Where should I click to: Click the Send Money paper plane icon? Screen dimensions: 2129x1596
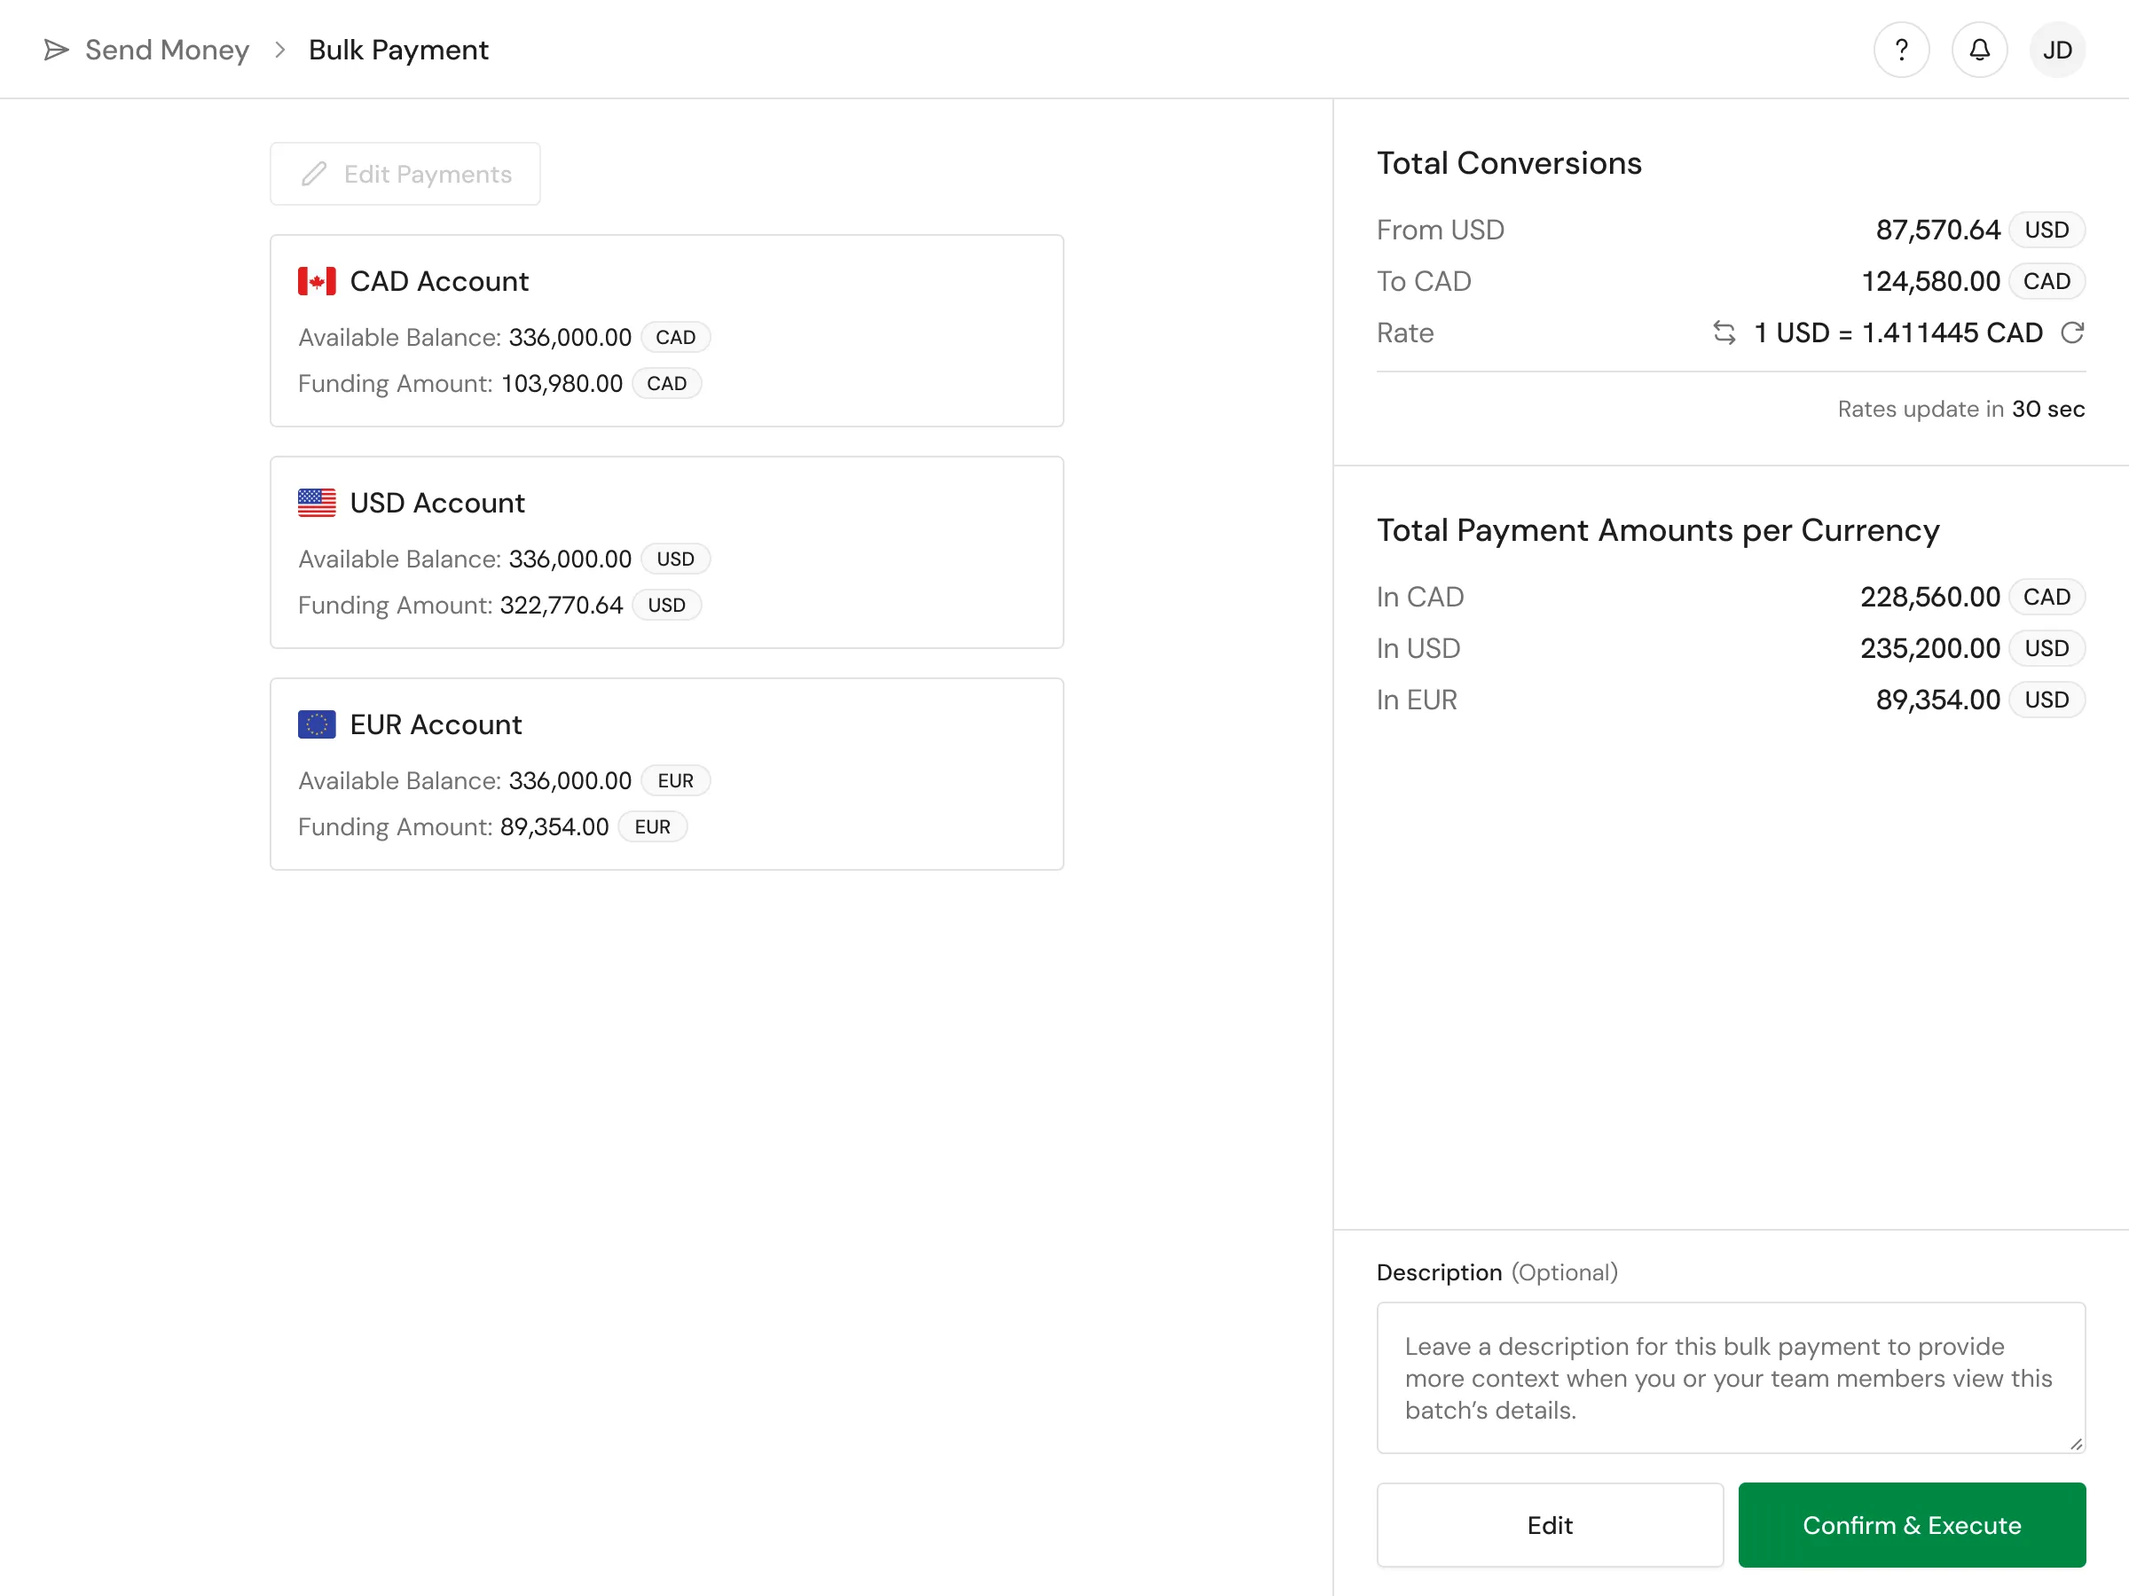[x=57, y=50]
